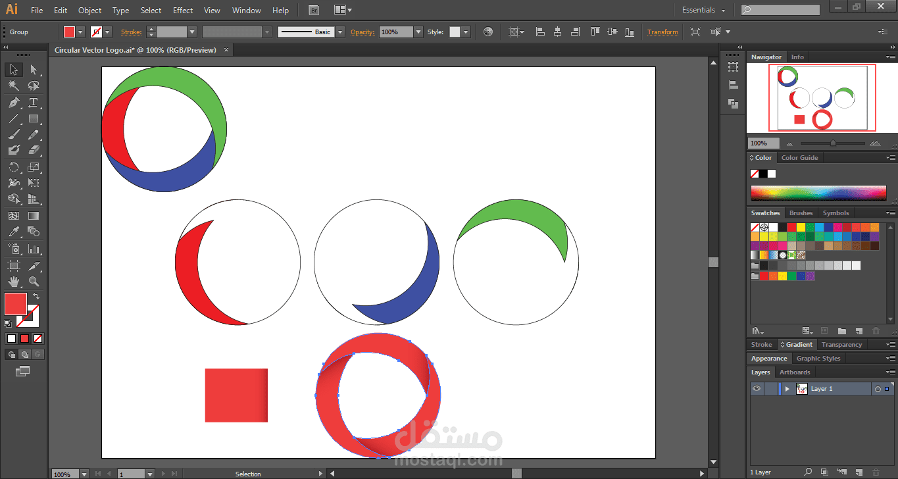Viewport: 898px width, 479px height.
Task: Open the document zoom level dropdown
Action: (84, 474)
